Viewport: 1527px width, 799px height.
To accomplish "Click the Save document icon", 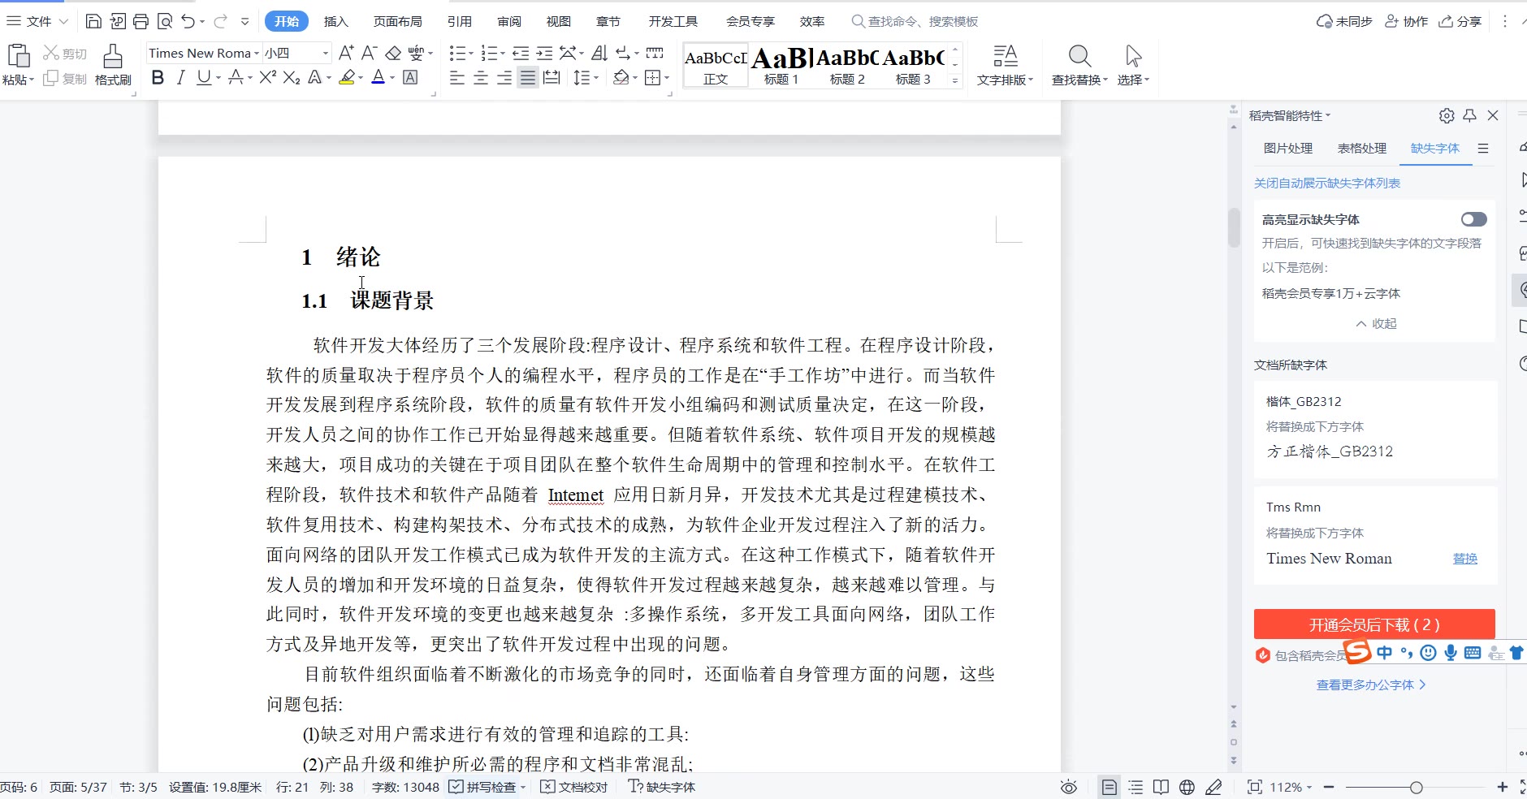I will pos(93,21).
